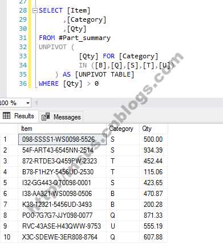
Task: Click Qty value 500.00
Action: (x=153, y=139)
